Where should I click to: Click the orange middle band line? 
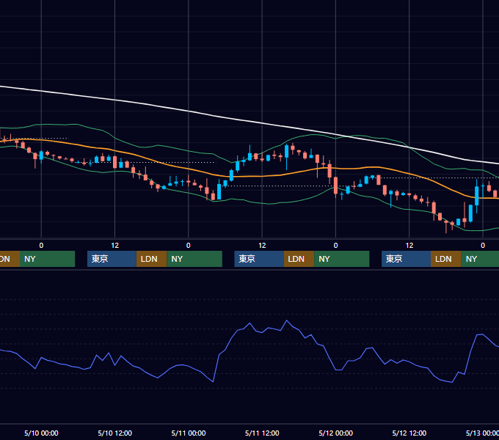(x=262, y=175)
